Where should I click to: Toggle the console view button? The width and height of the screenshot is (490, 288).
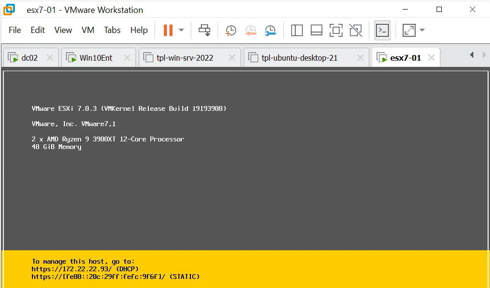[x=382, y=31]
